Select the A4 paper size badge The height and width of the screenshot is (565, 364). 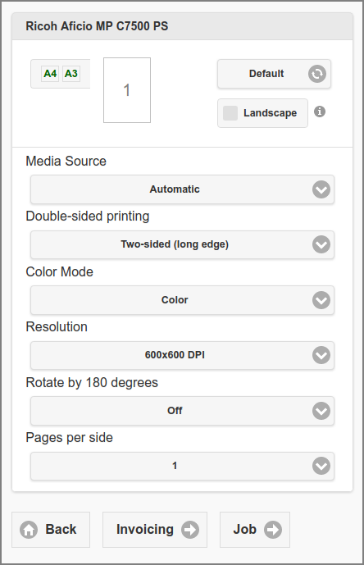50,74
